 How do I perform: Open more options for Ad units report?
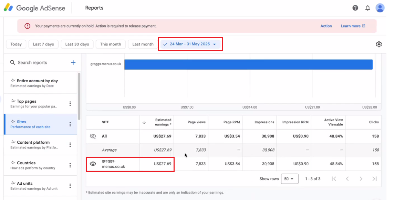tap(70, 186)
